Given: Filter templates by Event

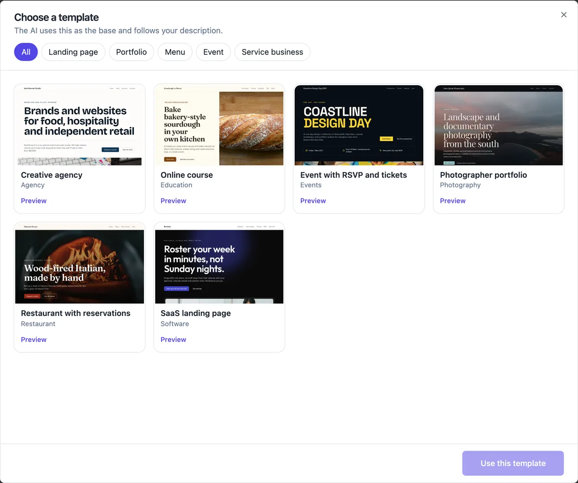Looking at the screenshot, I should tap(213, 52).
